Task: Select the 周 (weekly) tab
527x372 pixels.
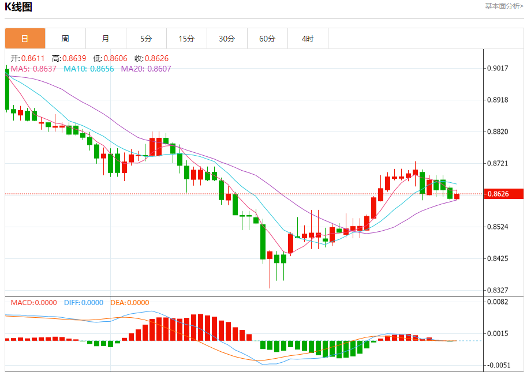Action: tap(65, 39)
